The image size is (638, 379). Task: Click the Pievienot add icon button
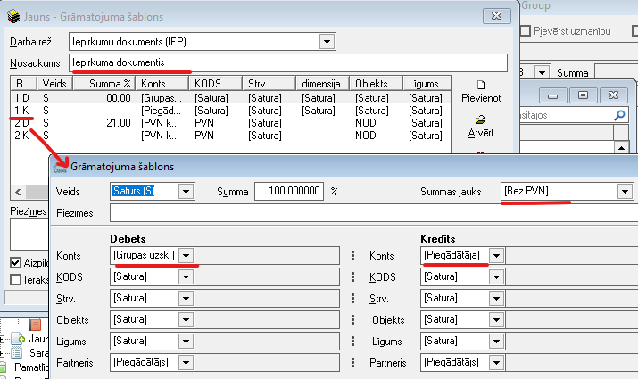(481, 85)
